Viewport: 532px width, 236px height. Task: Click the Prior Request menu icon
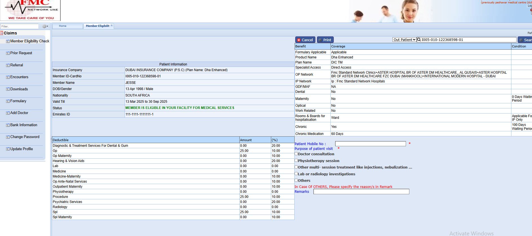[x=8, y=53]
